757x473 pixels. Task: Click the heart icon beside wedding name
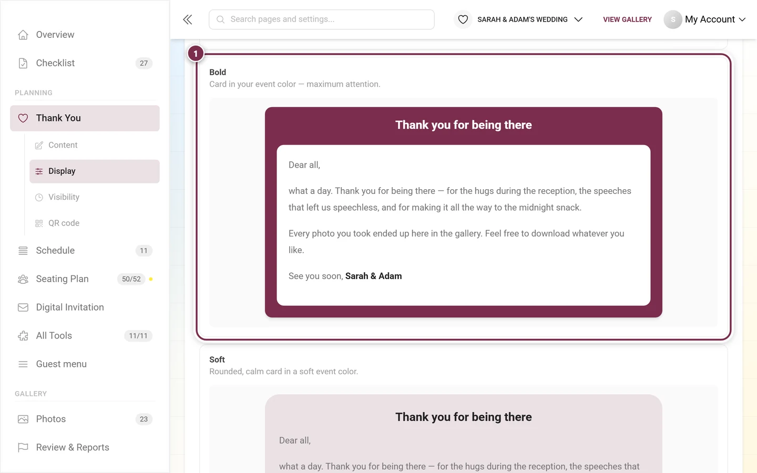point(463,19)
